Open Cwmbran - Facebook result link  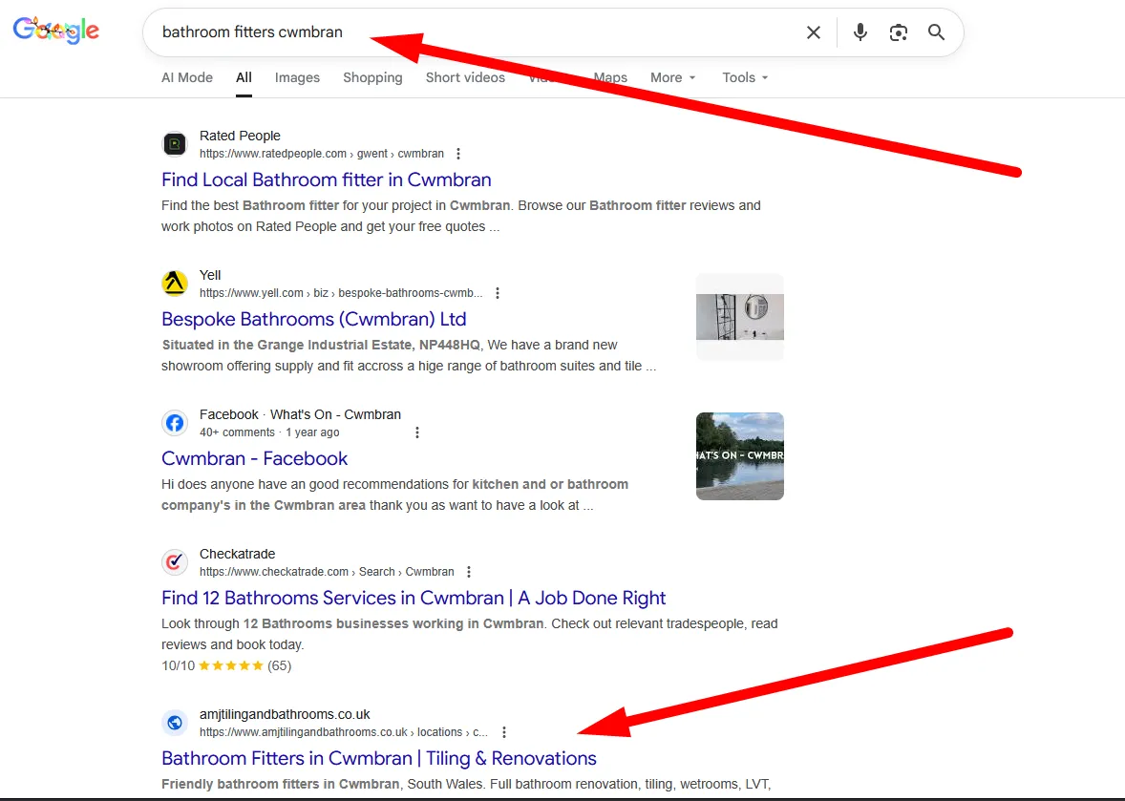point(254,458)
